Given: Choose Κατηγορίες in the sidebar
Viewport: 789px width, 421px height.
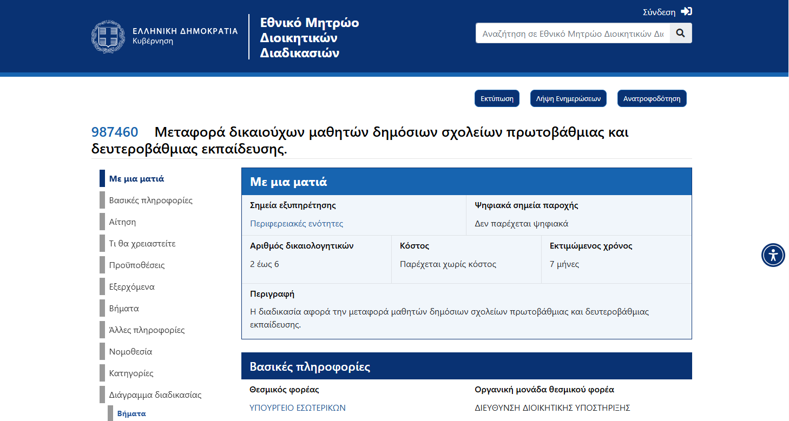Looking at the screenshot, I should [x=131, y=373].
